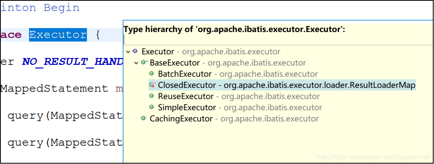The height and width of the screenshot is (164, 434).
Task: Click the CachingExecutor class icon
Action: point(143,119)
